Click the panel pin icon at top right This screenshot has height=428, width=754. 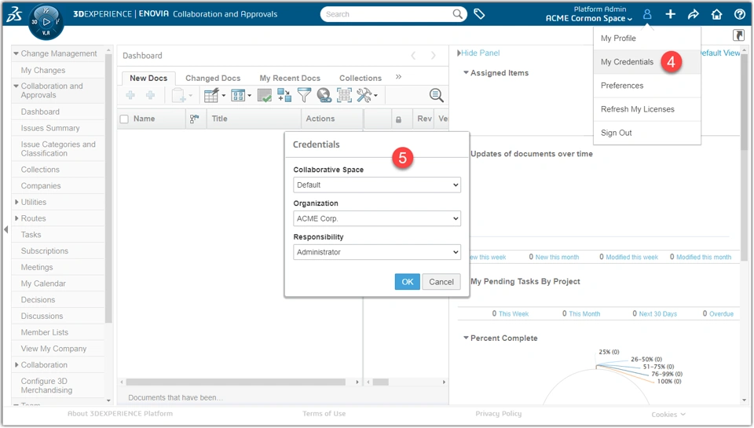[x=738, y=35]
